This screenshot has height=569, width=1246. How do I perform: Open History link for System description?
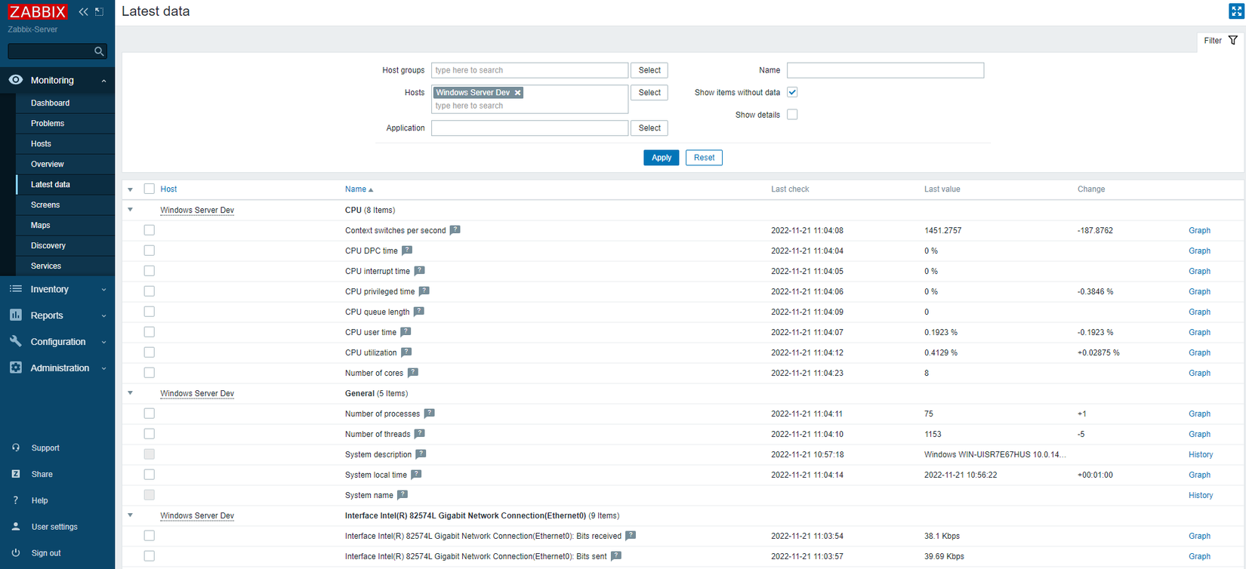click(x=1201, y=454)
